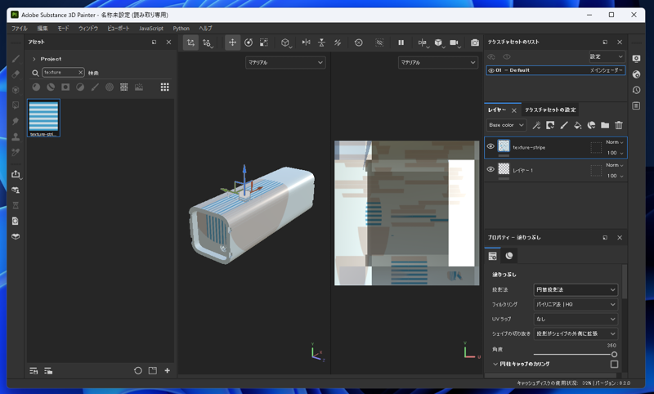This screenshot has height=394, width=654.
Task: Filter assets by smart material icon
Action: 51,87
